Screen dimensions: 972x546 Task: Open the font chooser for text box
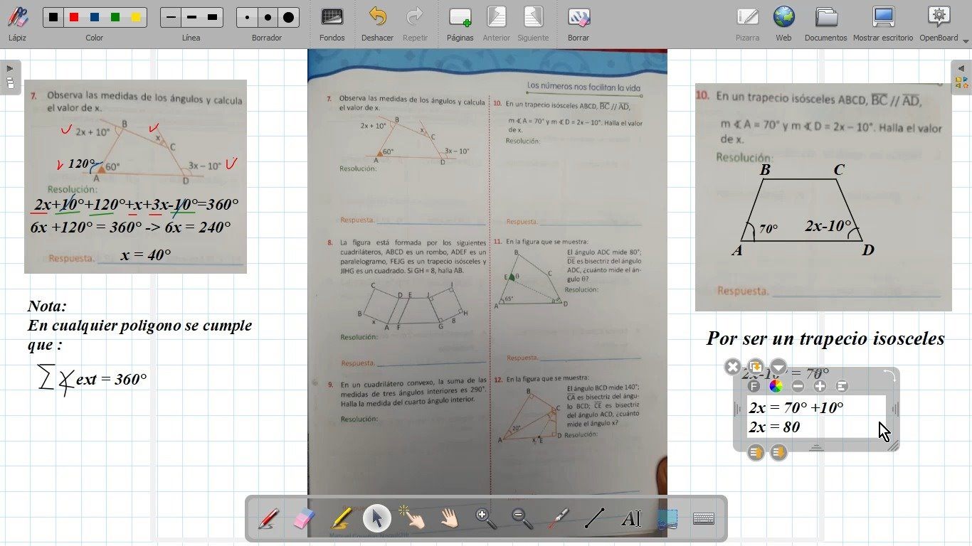(754, 386)
